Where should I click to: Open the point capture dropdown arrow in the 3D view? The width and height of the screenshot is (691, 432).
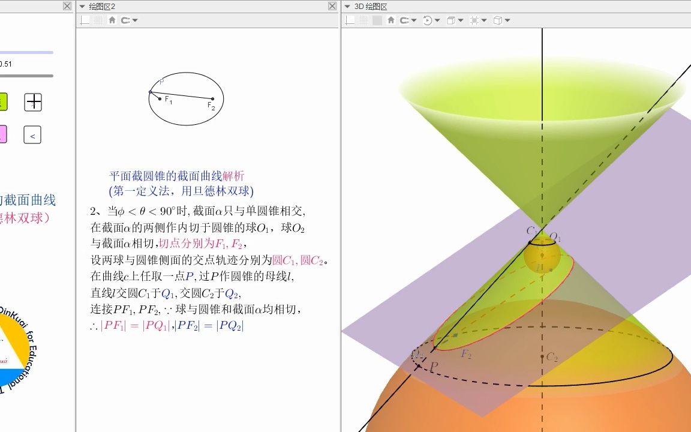(414, 20)
